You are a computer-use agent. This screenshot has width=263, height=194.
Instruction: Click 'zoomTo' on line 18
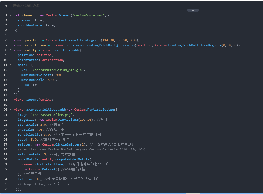pos(33,100)
